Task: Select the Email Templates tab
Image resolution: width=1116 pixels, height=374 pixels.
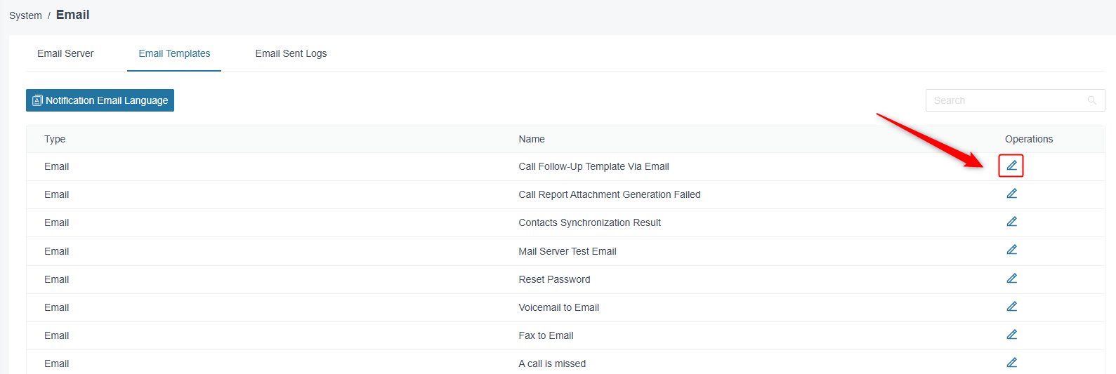Action: (x=174, y=53)
